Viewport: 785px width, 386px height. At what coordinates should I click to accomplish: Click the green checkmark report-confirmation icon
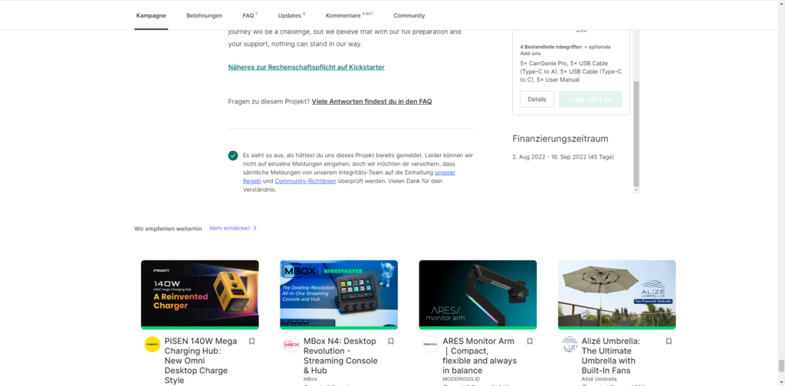click(x=233, y=155)
